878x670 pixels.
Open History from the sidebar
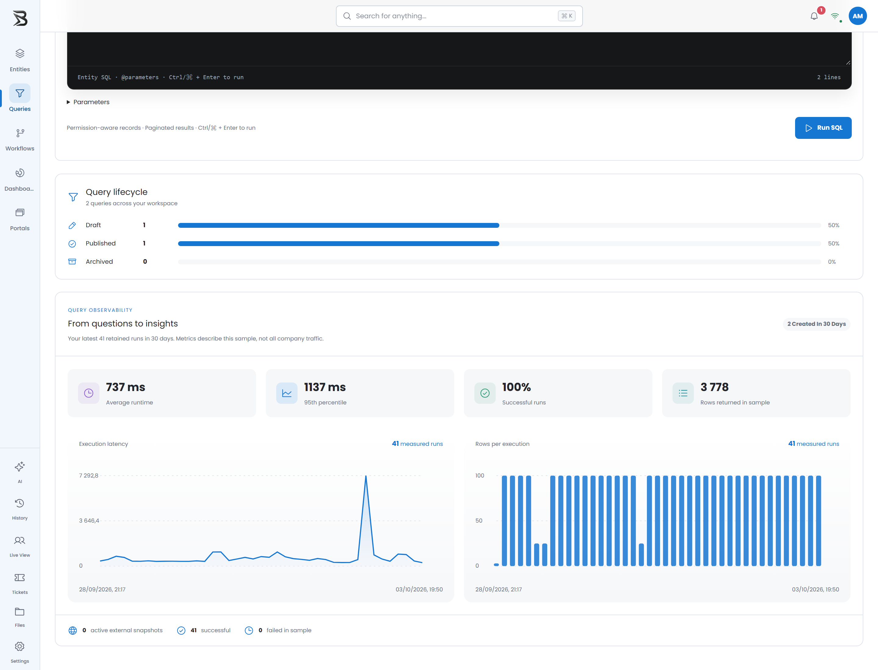[20, 509]
